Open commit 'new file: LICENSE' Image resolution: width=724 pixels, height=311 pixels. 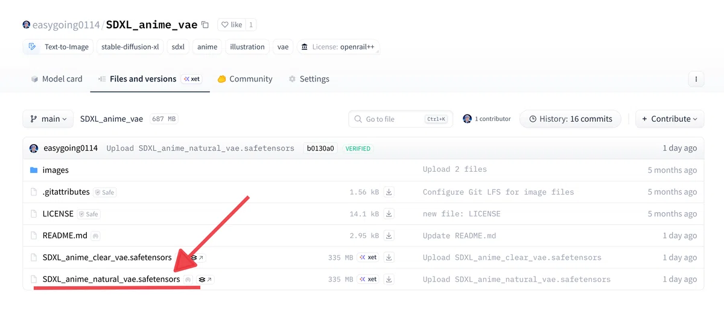coord(462,214)
